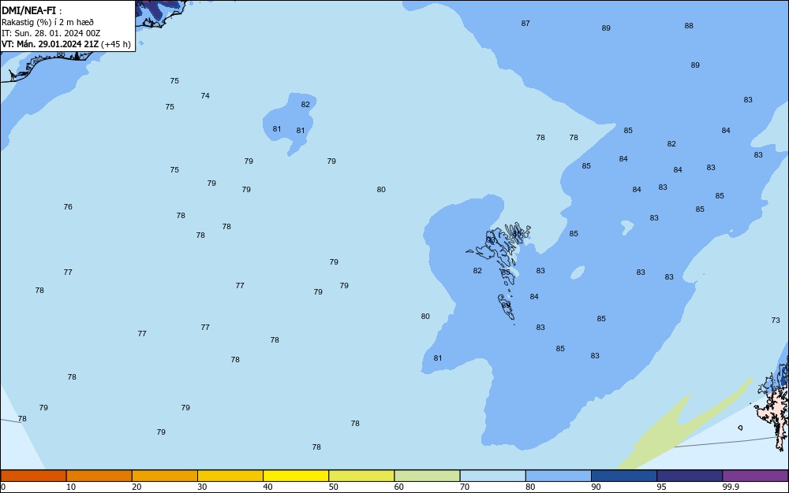789x493 pixels.
Task: Pick the amber 20–30 legend color
Action: (x=165, y=476)
